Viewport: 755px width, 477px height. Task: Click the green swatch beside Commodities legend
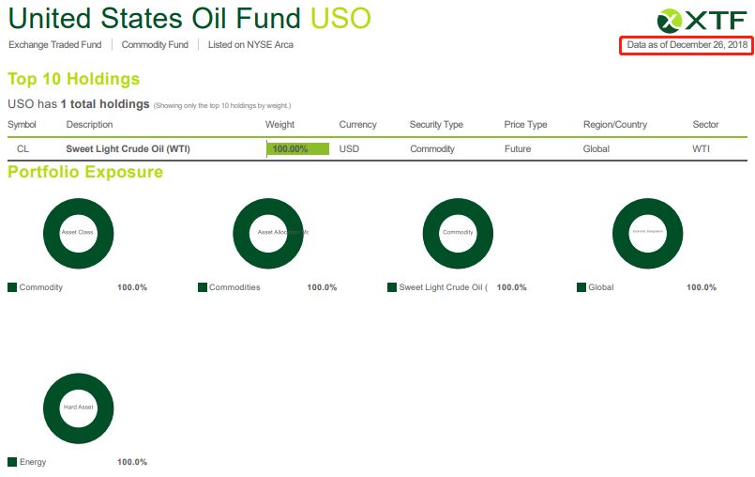pos(203,287)
